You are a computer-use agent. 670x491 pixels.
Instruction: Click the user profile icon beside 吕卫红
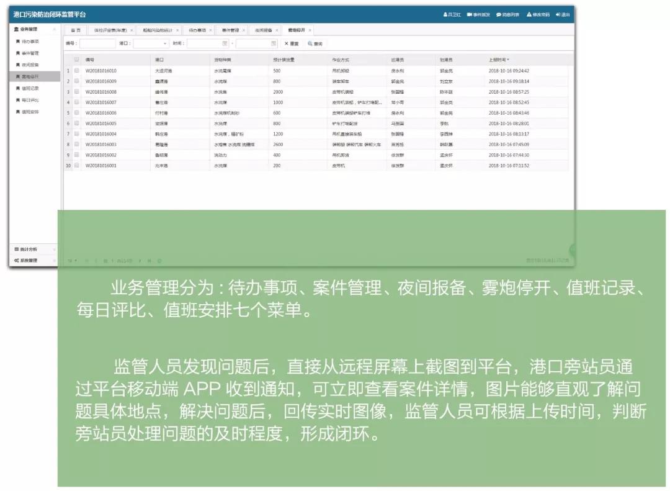pos(445,14)
